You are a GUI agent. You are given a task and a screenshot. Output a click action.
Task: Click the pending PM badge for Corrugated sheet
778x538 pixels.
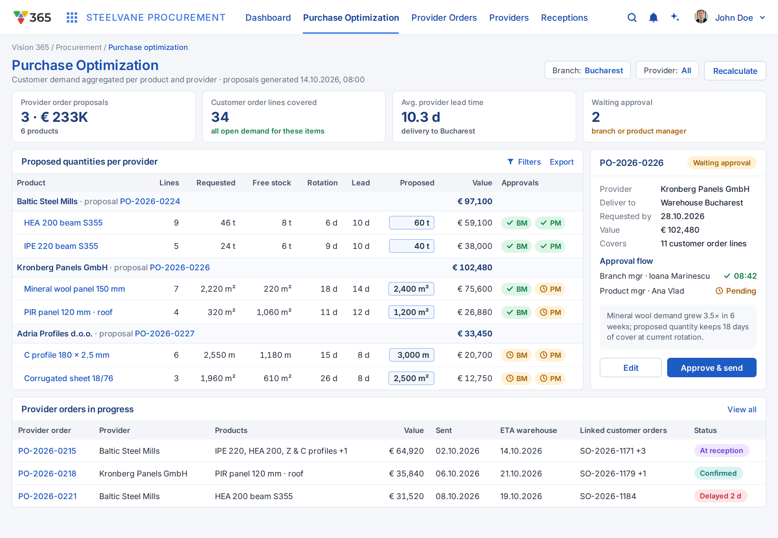click(550, 378)
